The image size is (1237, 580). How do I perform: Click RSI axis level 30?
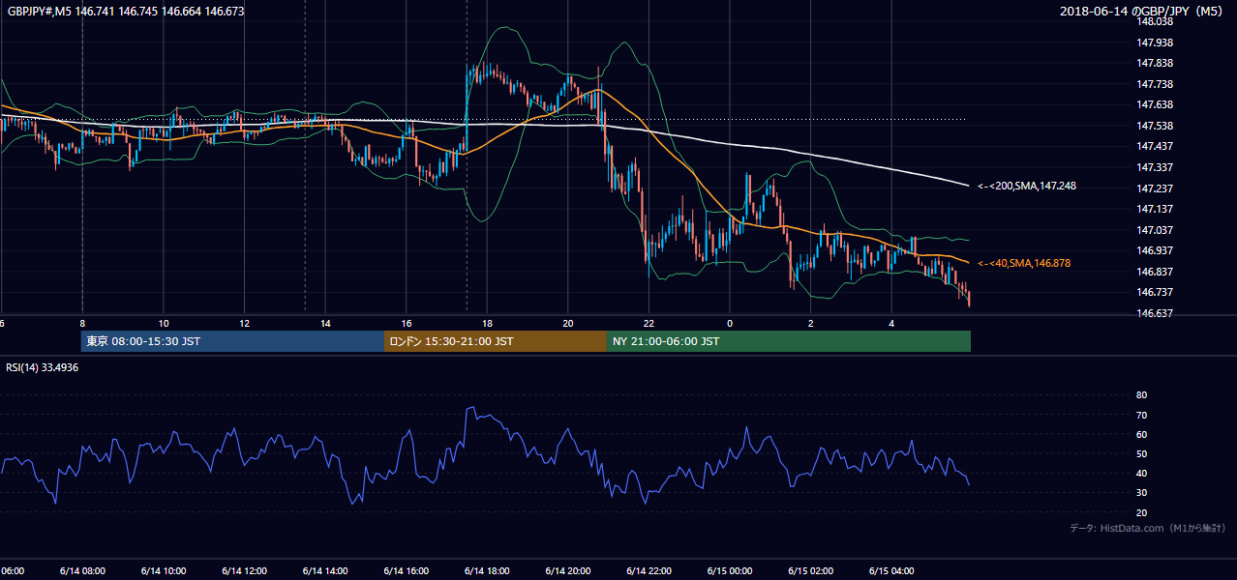(1141, 493)
